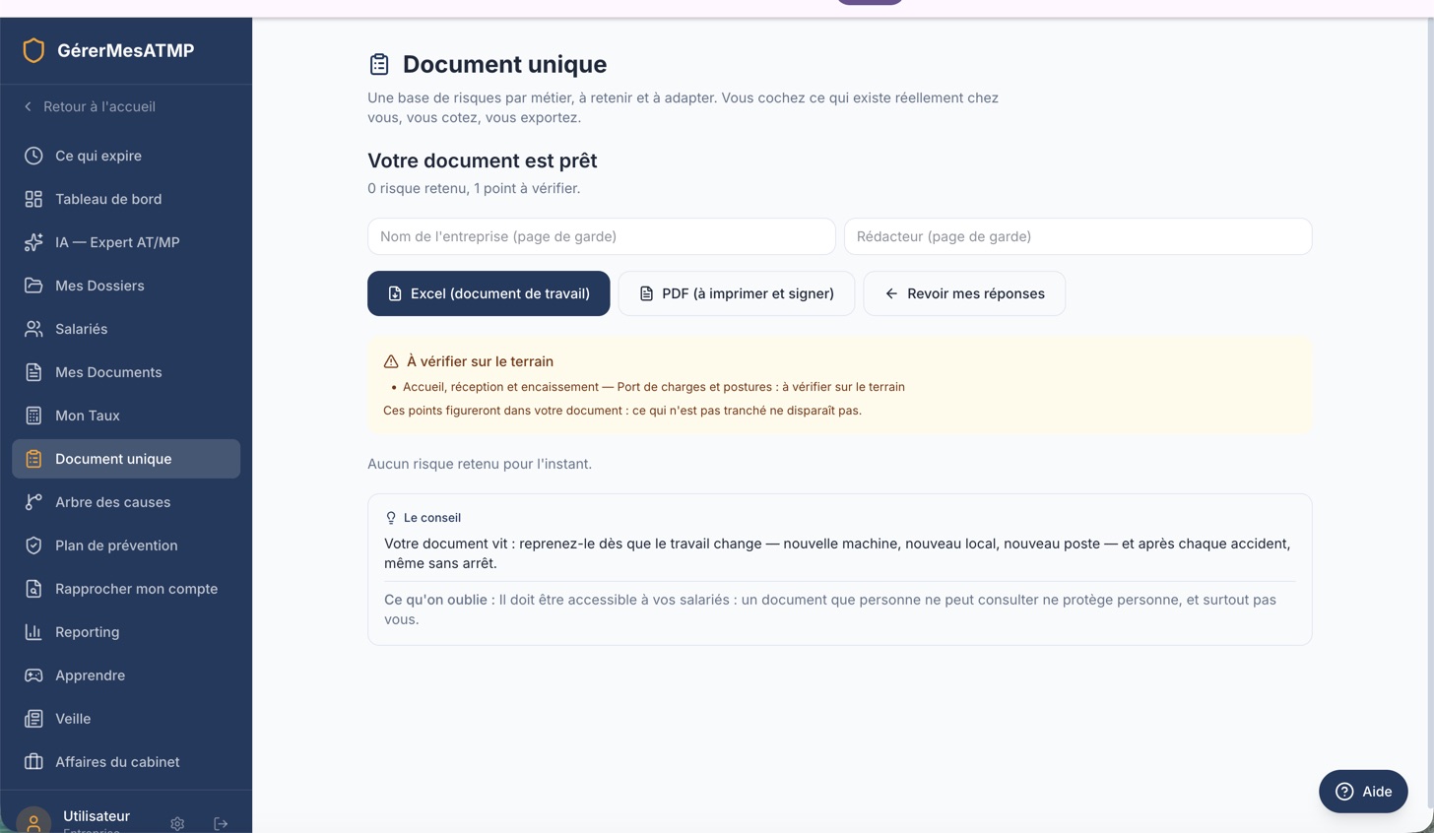
Task: Open Arbre des causes
Action: (x=126, y=502)
